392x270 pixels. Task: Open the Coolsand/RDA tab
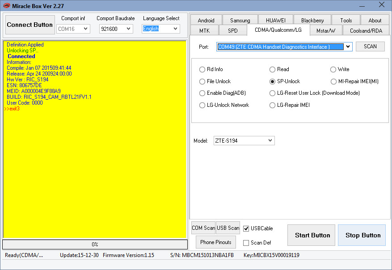coord(366,30)
